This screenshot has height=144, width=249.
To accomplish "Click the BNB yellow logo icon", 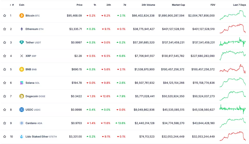I will tap(22, 69).
